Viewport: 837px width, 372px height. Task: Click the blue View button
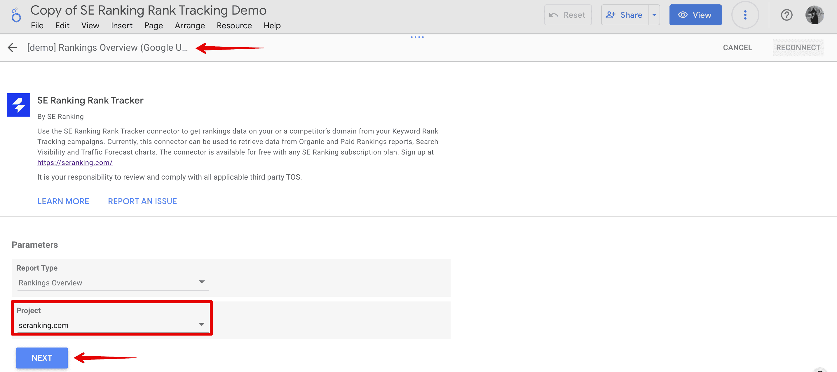tap(695, 15)
